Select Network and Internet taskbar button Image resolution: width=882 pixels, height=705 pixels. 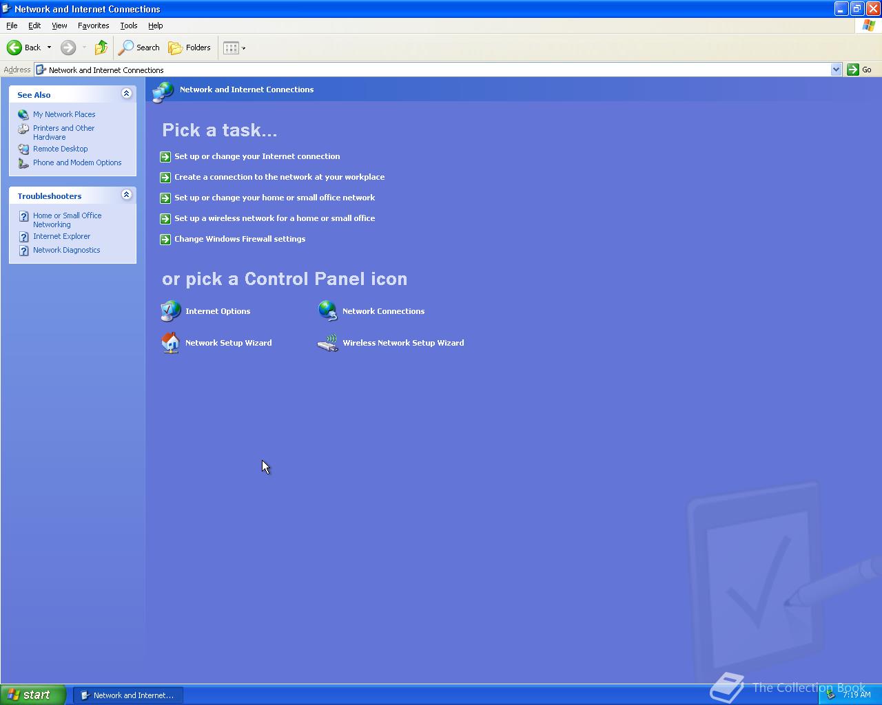[127, 695]
